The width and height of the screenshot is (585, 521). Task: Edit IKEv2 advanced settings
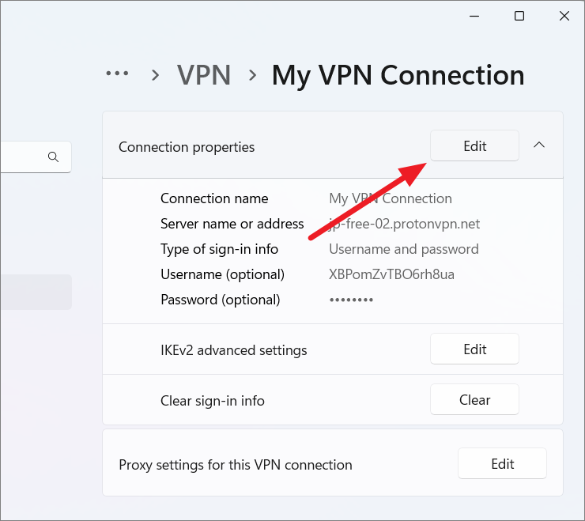474,349
